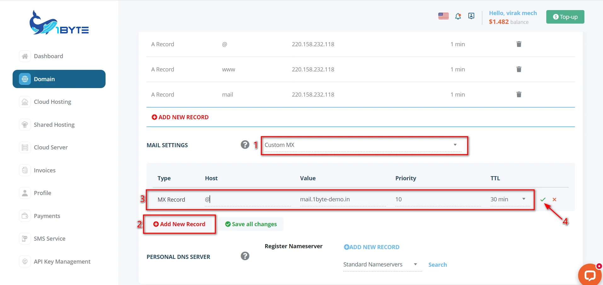Screen dimensions: 603x285
Task: Click the Register Nameserver label
Action: 293,246
